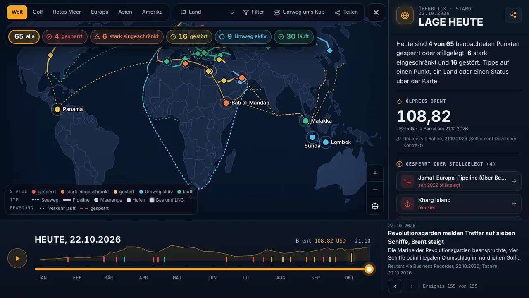The width and height of the screenshot is (529, 298).
Task: Select the Bab al-Mandab map point
Action: [226, 103]
